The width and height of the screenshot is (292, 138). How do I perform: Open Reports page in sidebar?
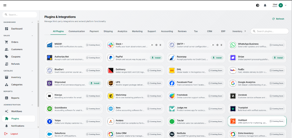pos(19,98)
